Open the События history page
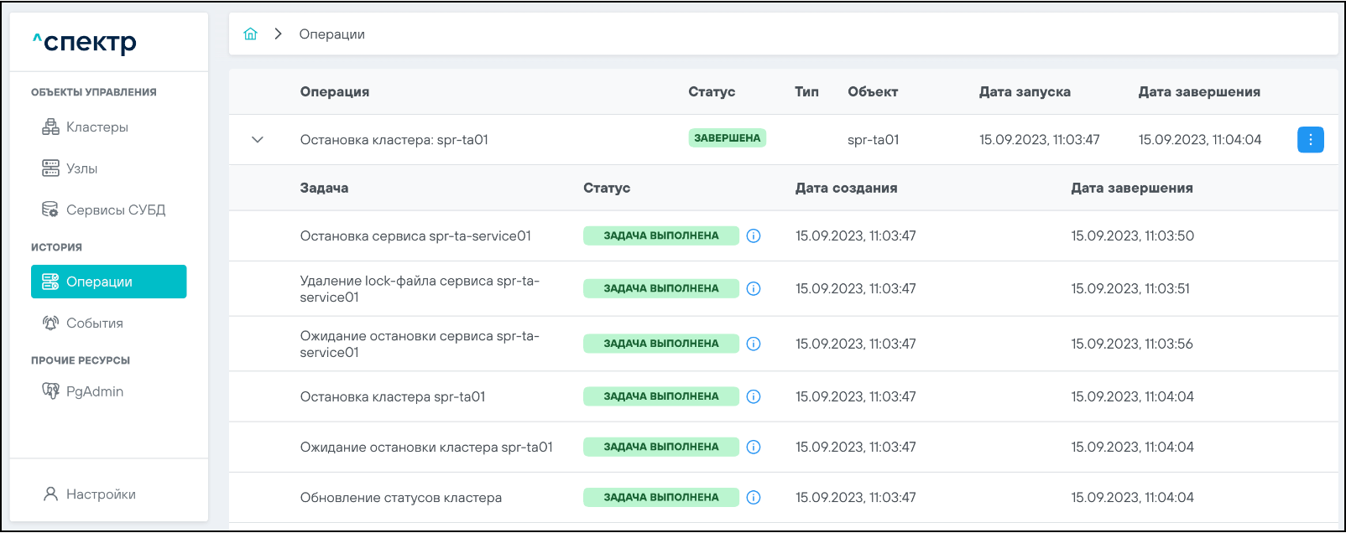This screenshot has width=1346, height=533. point(94,323)
